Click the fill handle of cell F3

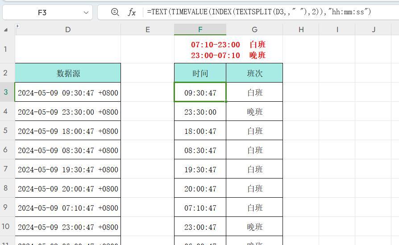(x=226, y=101)
